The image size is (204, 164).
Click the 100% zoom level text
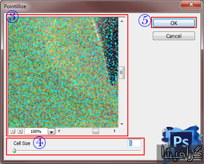tap(36, 132)
